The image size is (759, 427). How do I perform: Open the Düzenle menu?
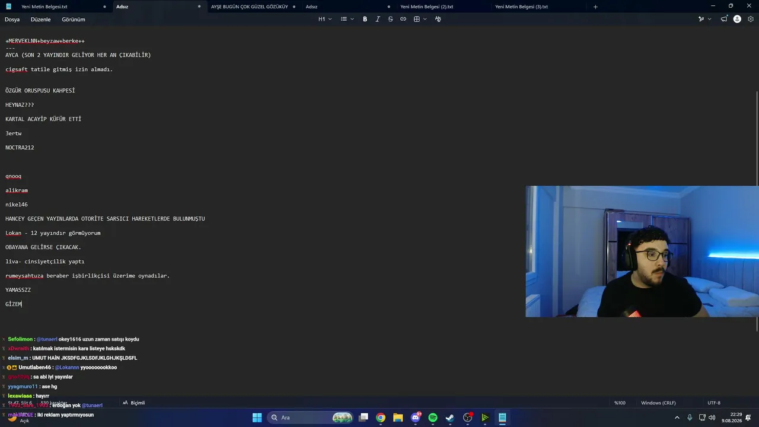pos(41,20)
